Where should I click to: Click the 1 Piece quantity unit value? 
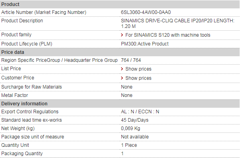(x=129, y=145)
